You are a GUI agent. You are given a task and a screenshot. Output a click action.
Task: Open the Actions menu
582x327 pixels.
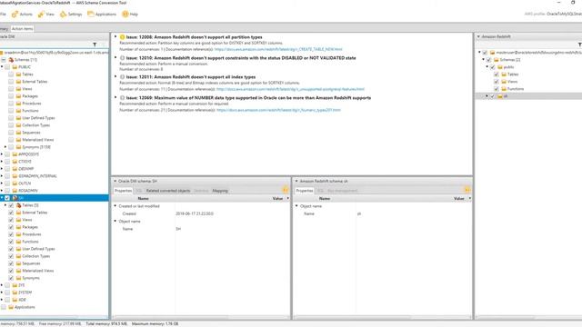pyautogui.click(x=22, y=15)
